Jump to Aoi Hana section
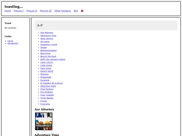 (x=45, y=42)
